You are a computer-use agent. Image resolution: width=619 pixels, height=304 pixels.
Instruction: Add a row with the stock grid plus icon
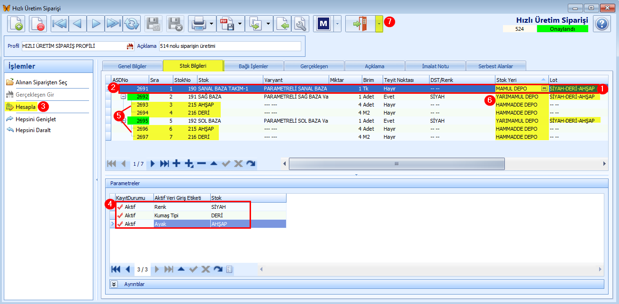176,163
